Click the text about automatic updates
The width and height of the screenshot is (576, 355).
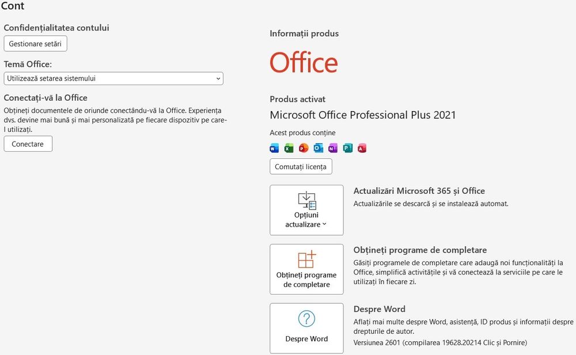coord(431,204)
